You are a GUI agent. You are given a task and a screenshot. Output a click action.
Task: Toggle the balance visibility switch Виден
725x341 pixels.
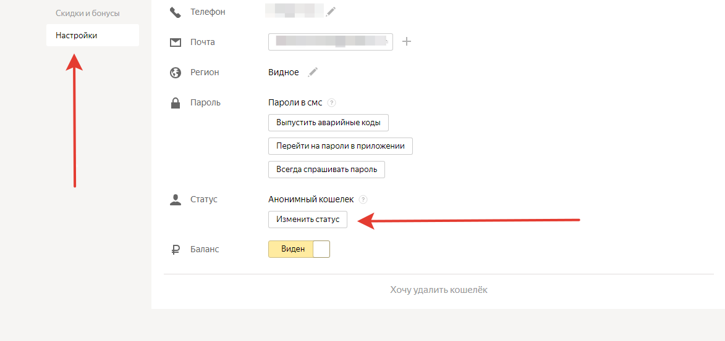[x=299, y=249]
